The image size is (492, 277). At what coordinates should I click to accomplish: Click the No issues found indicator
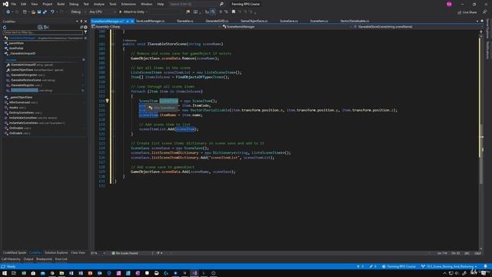coord(125,253)
